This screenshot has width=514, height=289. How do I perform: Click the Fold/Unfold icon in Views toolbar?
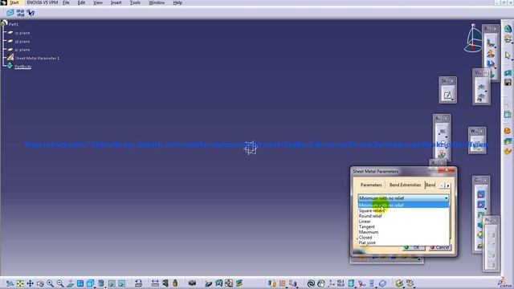pyautogui.click(x=481, y=88)
